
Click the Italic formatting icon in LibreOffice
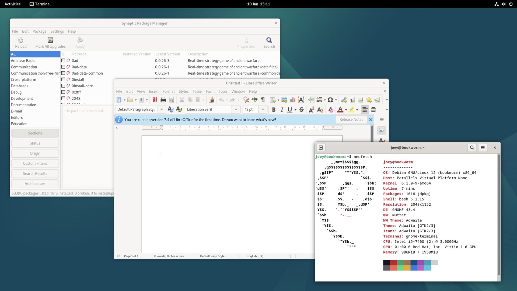(x=282, y=109)
